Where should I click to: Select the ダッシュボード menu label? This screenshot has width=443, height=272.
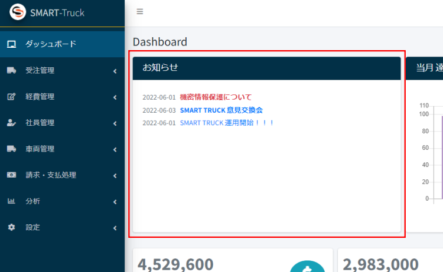[50, 44]
